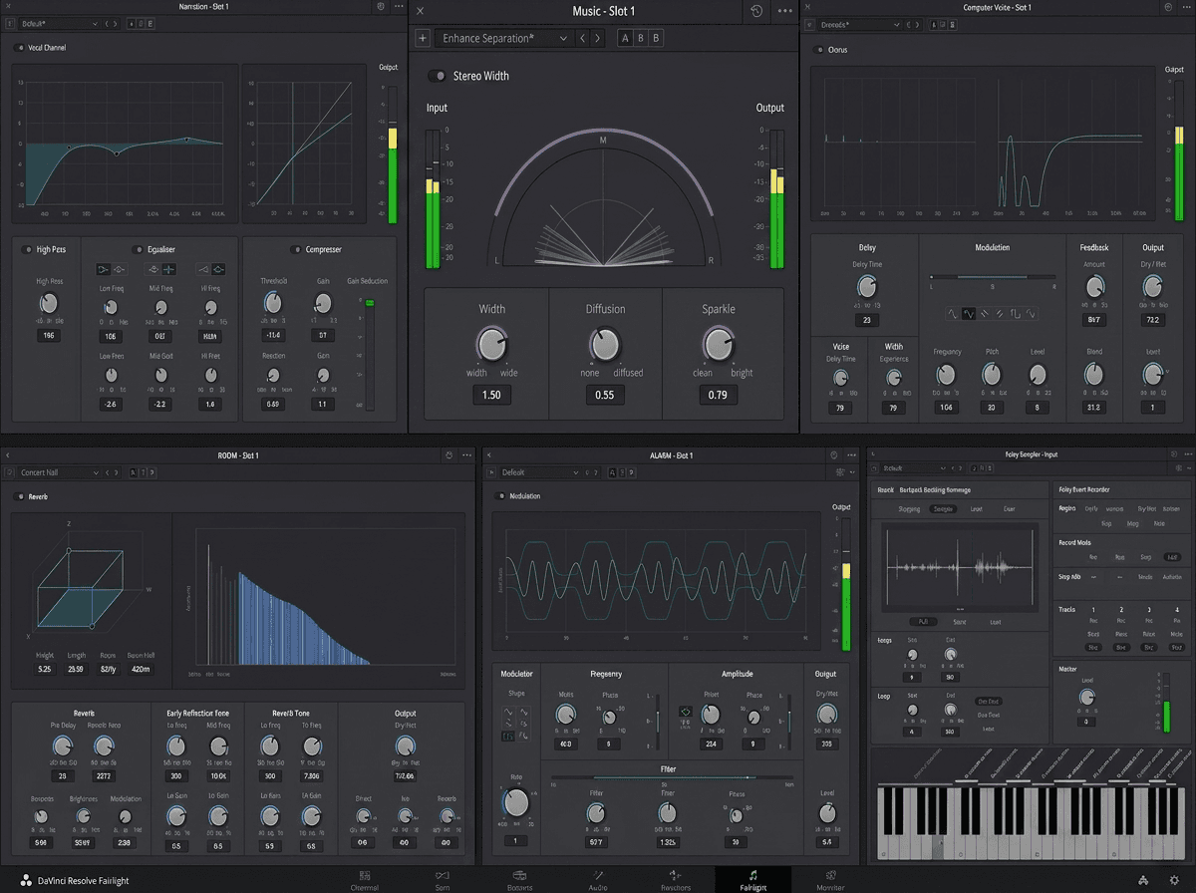This screenshot has width=1196, height=893.
Task: Click Diffusion knob in Music window
Action: click(x=604, y=345)
